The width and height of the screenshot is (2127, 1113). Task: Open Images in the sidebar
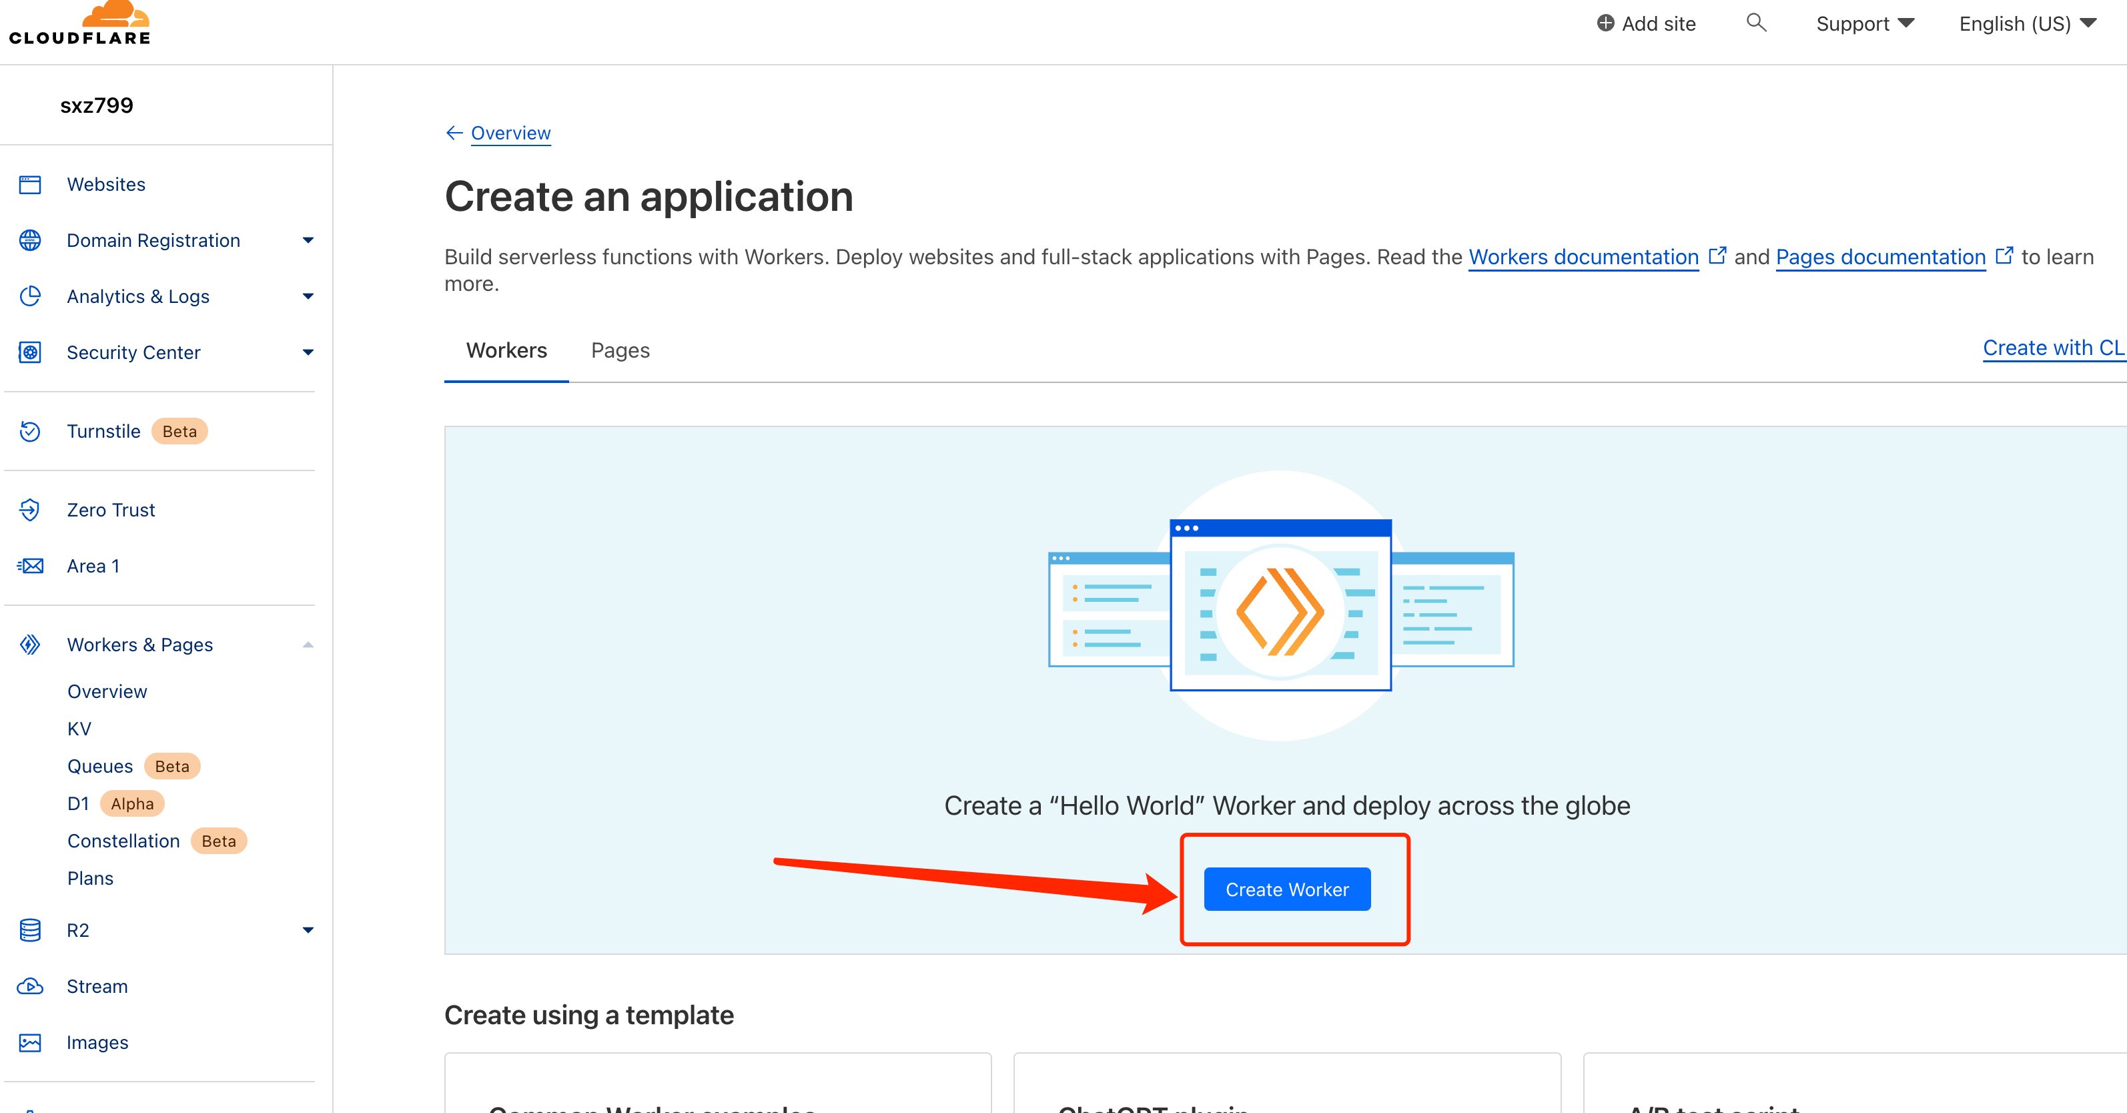pos(97,1043)
